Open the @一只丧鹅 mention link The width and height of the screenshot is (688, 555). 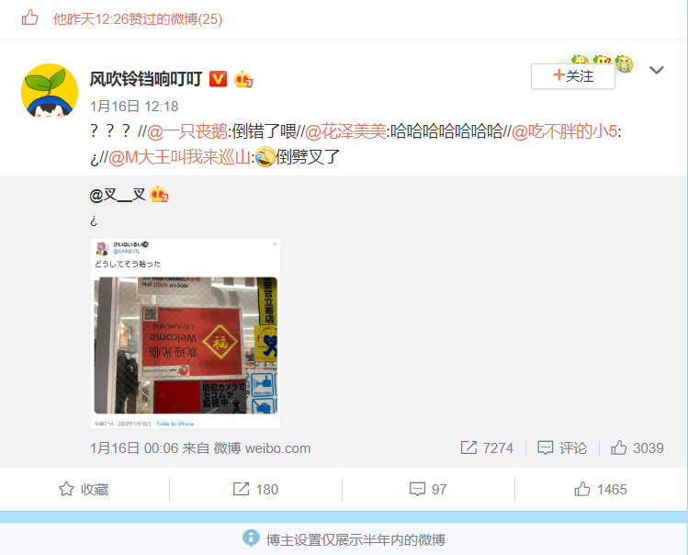(187, 131)
